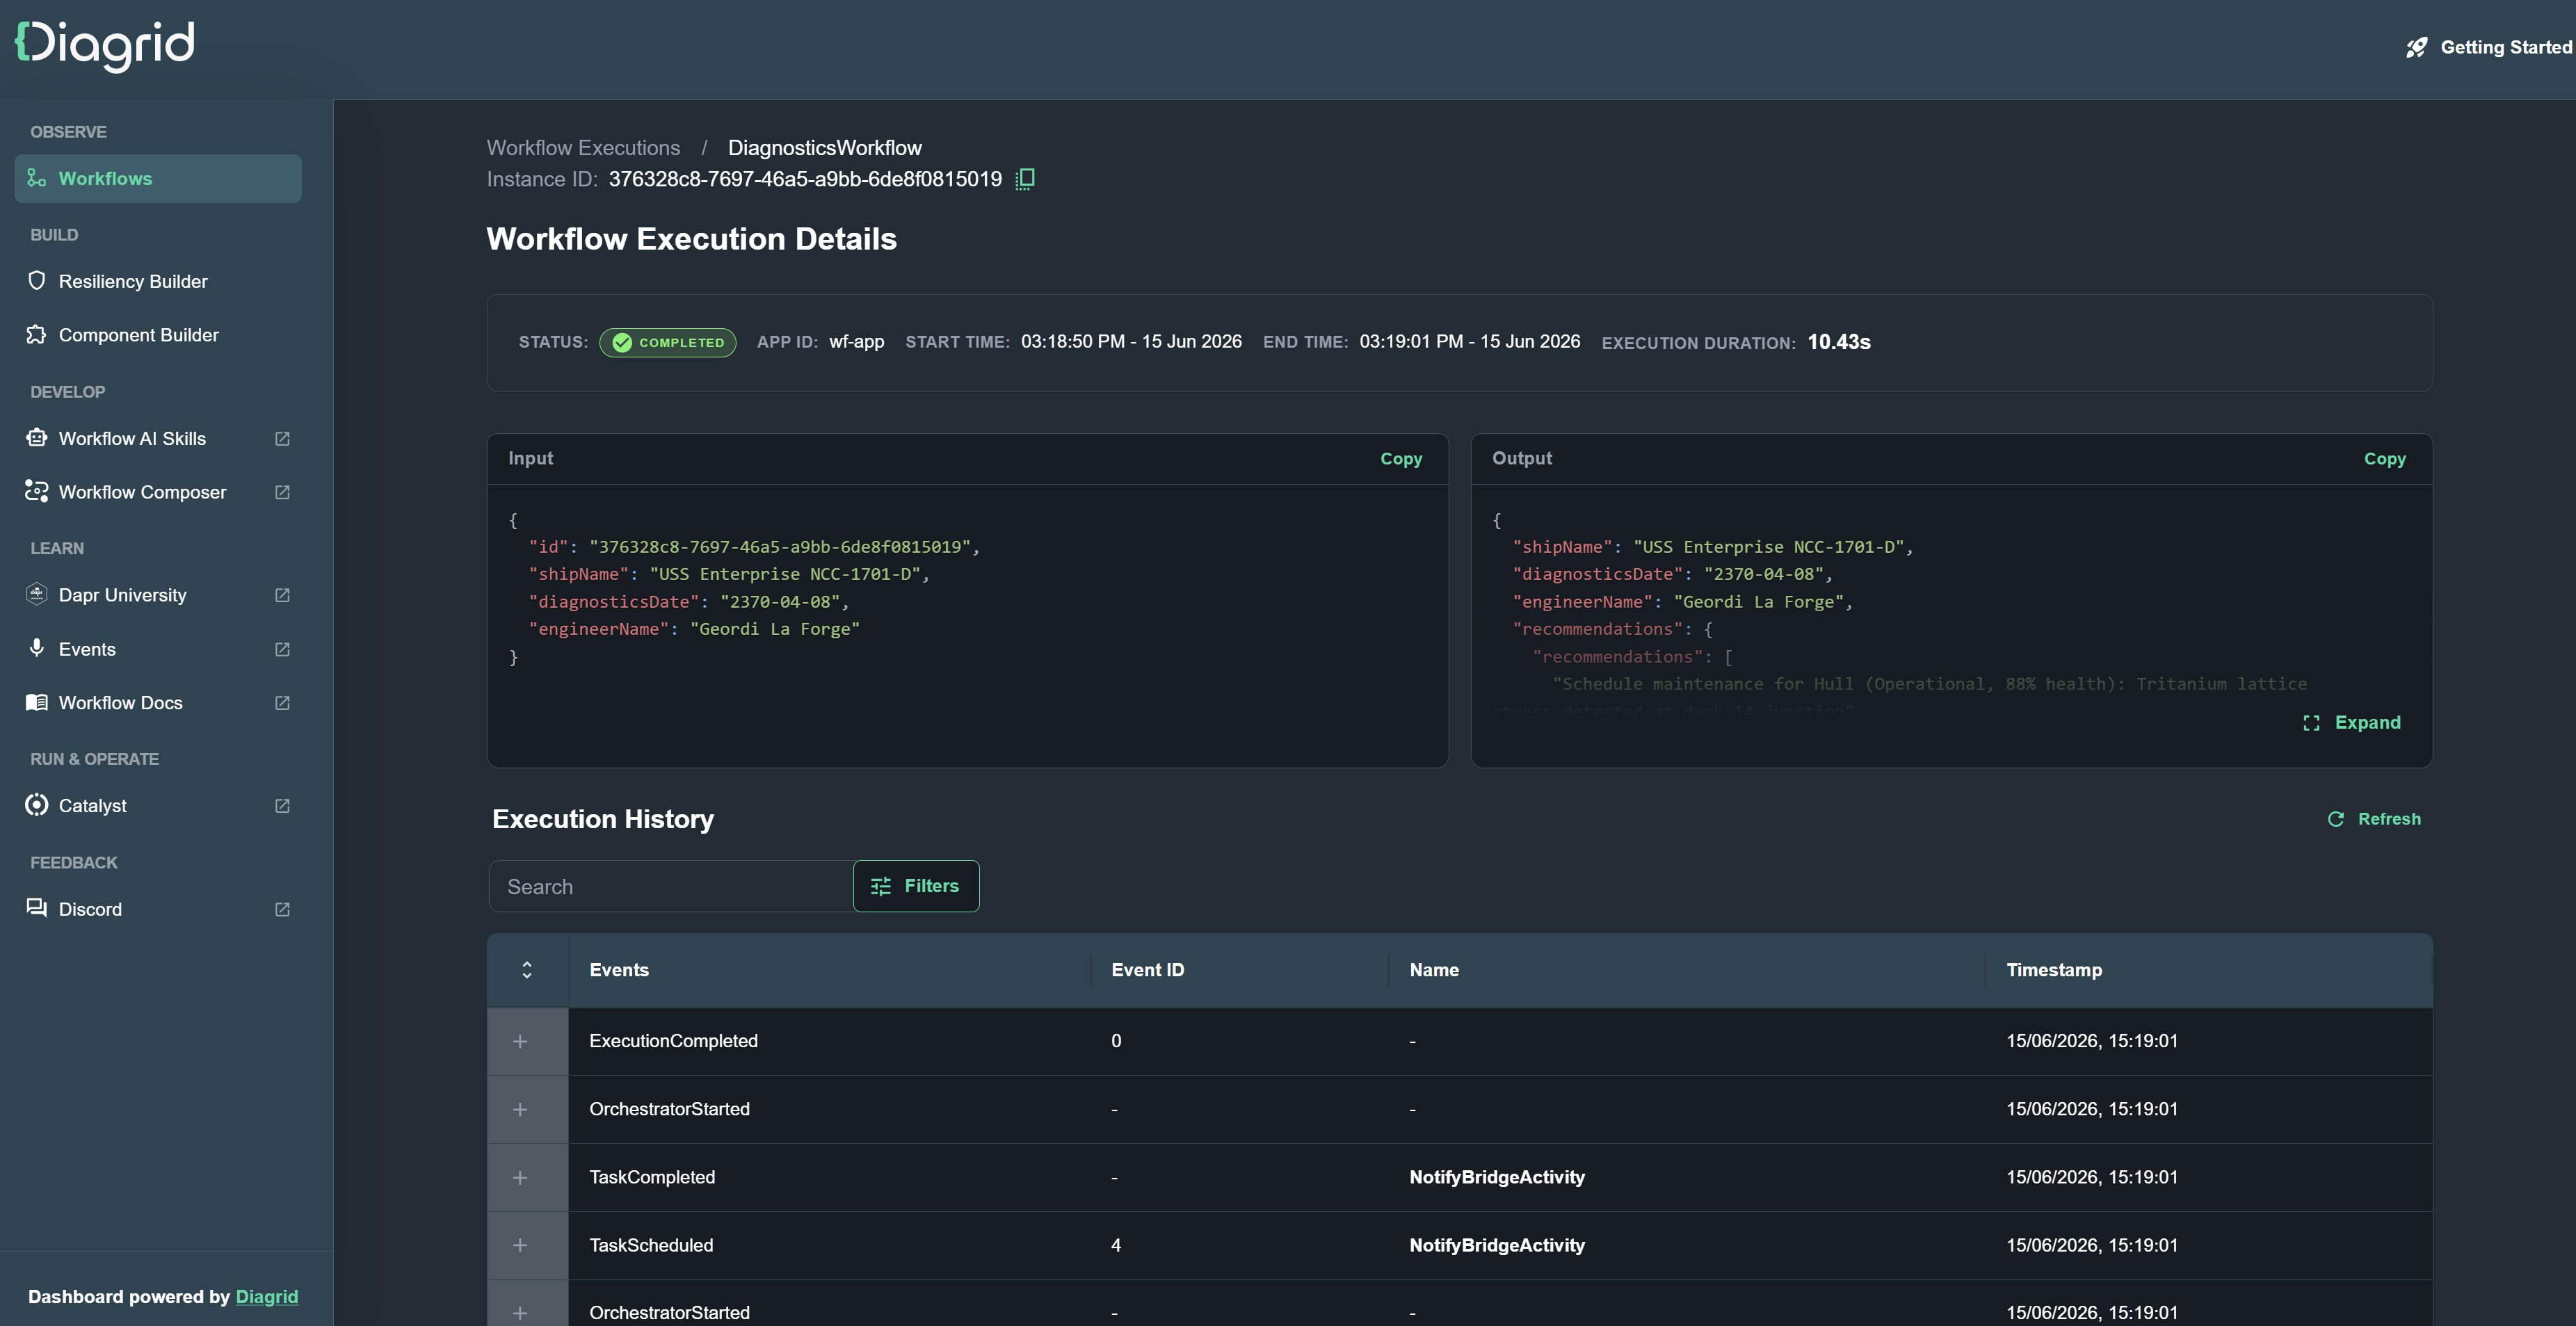The image size is (2576, 1326).
Task: Click the DiagnosticsWorkflow breadcrumb text
Action: (825, 148)
